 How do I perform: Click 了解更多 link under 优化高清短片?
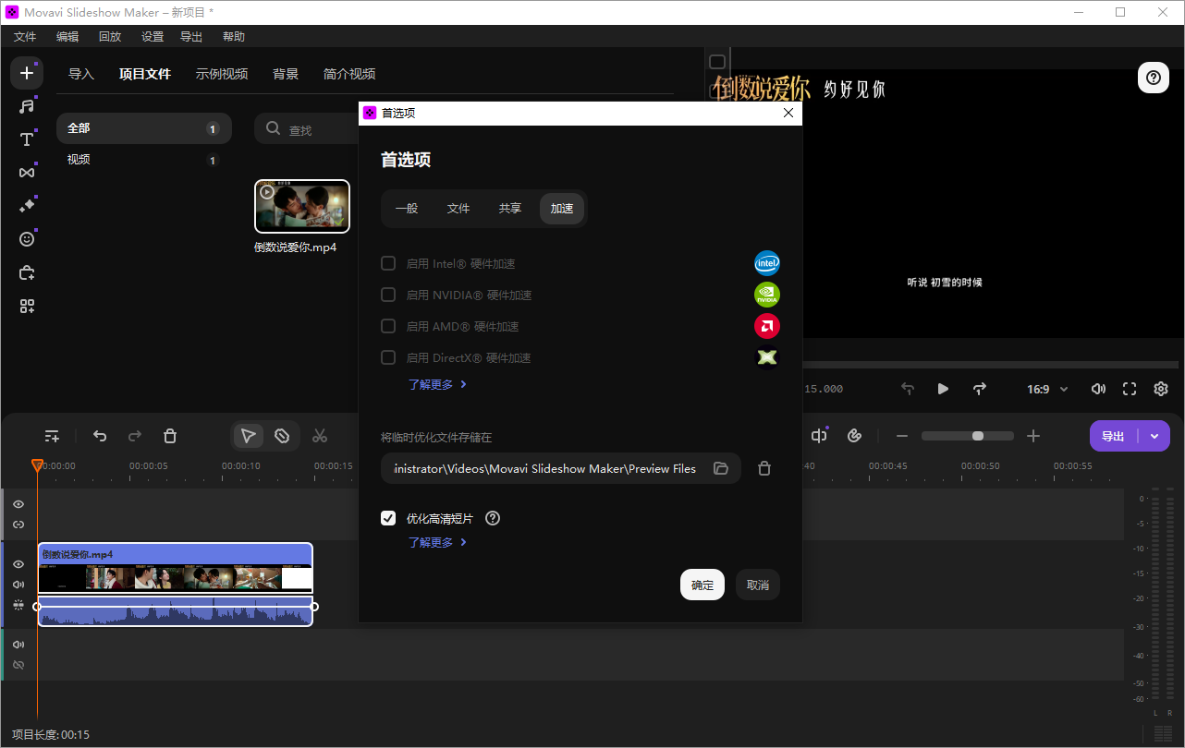pos(437,542)
